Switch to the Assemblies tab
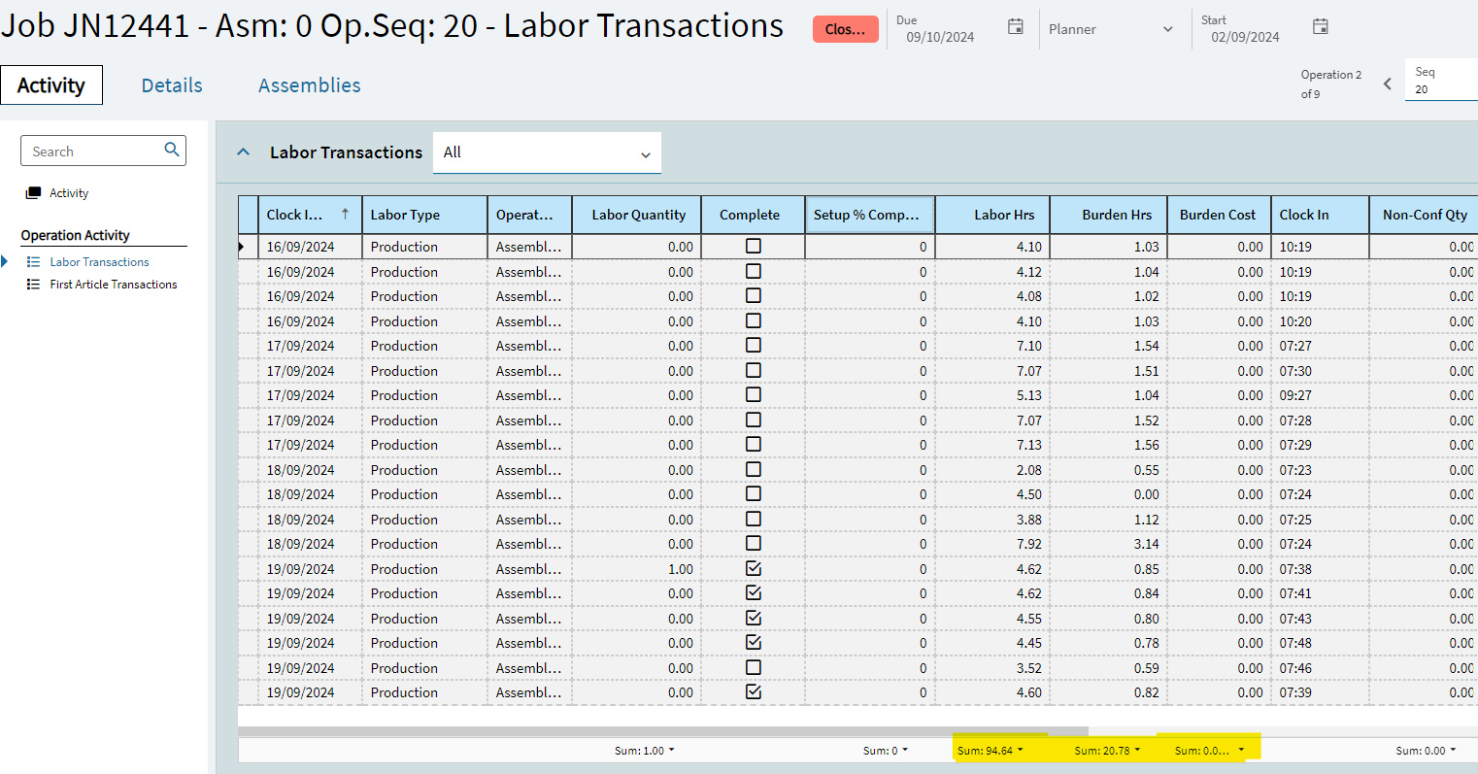This screenshot has width=1478, height=774. pyautogui.click(x=310, y=85)
